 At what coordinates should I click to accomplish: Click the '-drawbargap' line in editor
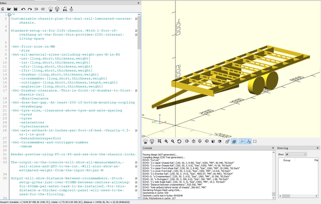click(31, 106)
